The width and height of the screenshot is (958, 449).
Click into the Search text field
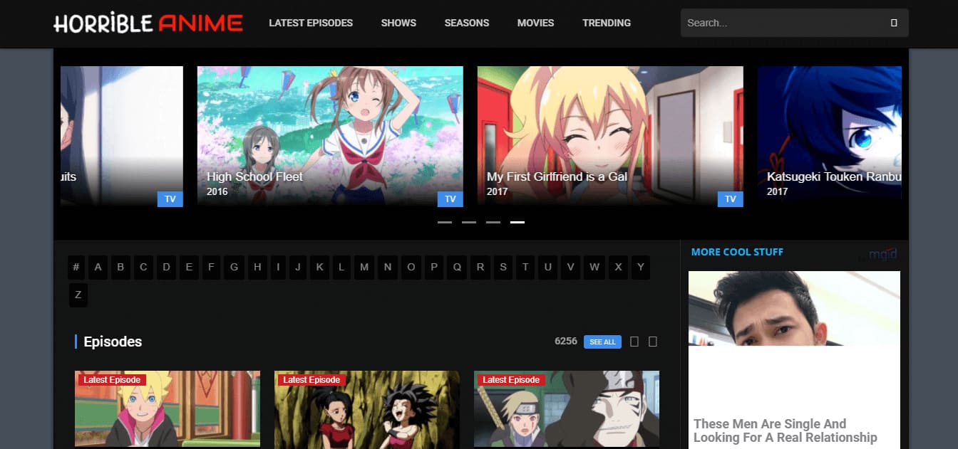(x=784, y=23)
